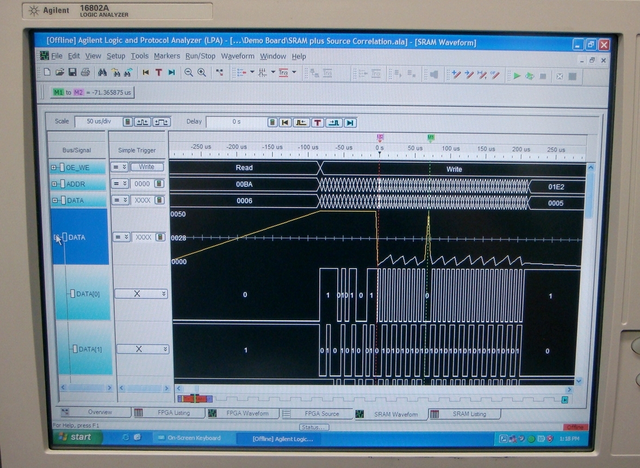Screen dimensions: 640x468
Task: Click the red Trig toolbar button
Action: tap(283, 73)
